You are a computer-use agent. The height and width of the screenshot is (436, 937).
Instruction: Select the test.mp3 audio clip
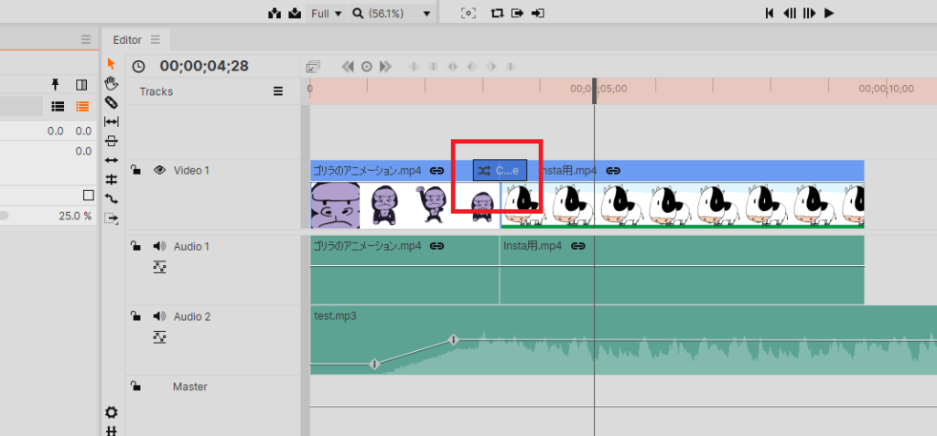click(623, 340)
